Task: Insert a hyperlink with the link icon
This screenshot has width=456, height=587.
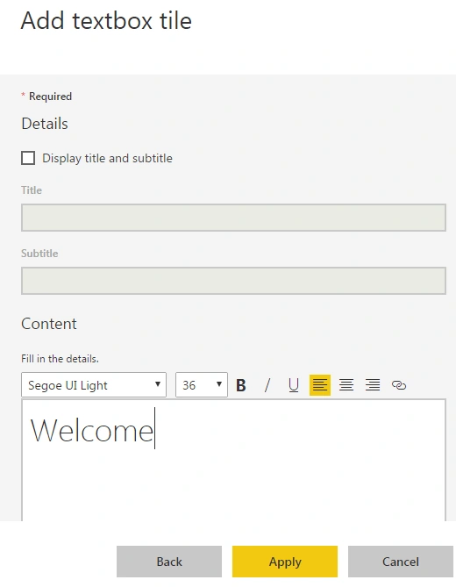Action: 399,385
